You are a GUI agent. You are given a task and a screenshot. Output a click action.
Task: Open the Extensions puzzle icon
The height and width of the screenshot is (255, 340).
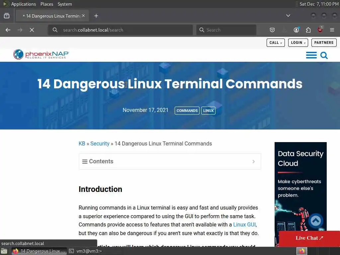pyautogui.click(x=308, y=30)
